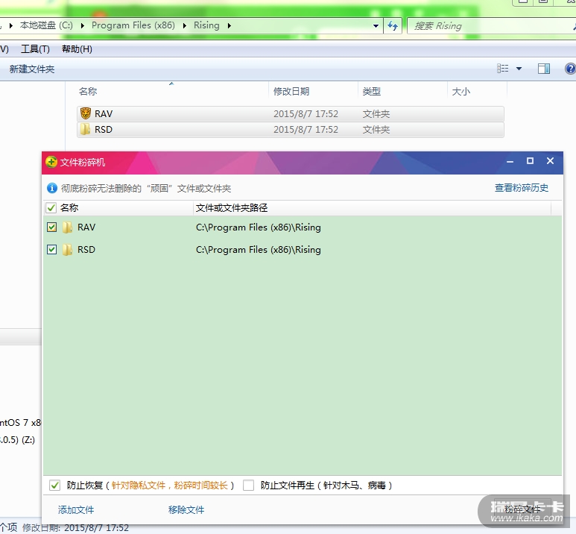576x534 pixels.
Task: Expand the arrow after Rising in breadcrumb
Action: [230, 26]
